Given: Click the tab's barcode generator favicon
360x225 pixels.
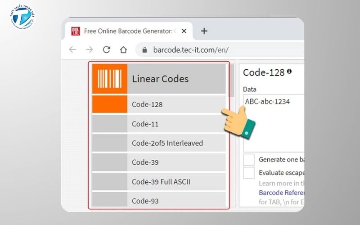Looking at the screenshot, I should click(x=76, y=31).
